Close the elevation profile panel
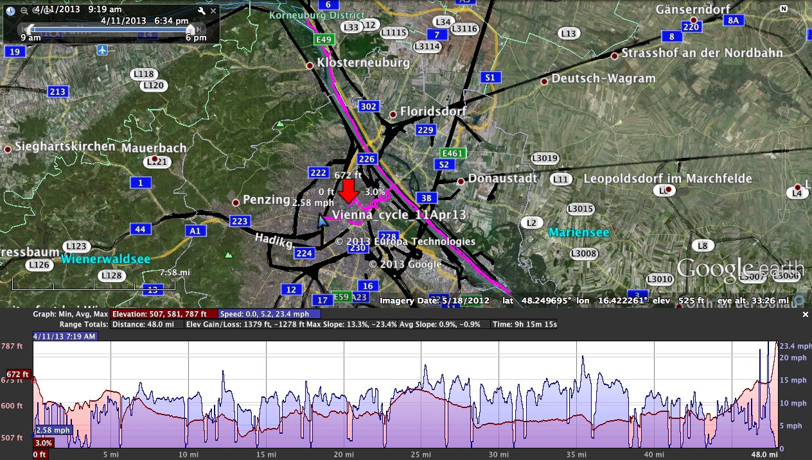812x460 pixels. 806,314
